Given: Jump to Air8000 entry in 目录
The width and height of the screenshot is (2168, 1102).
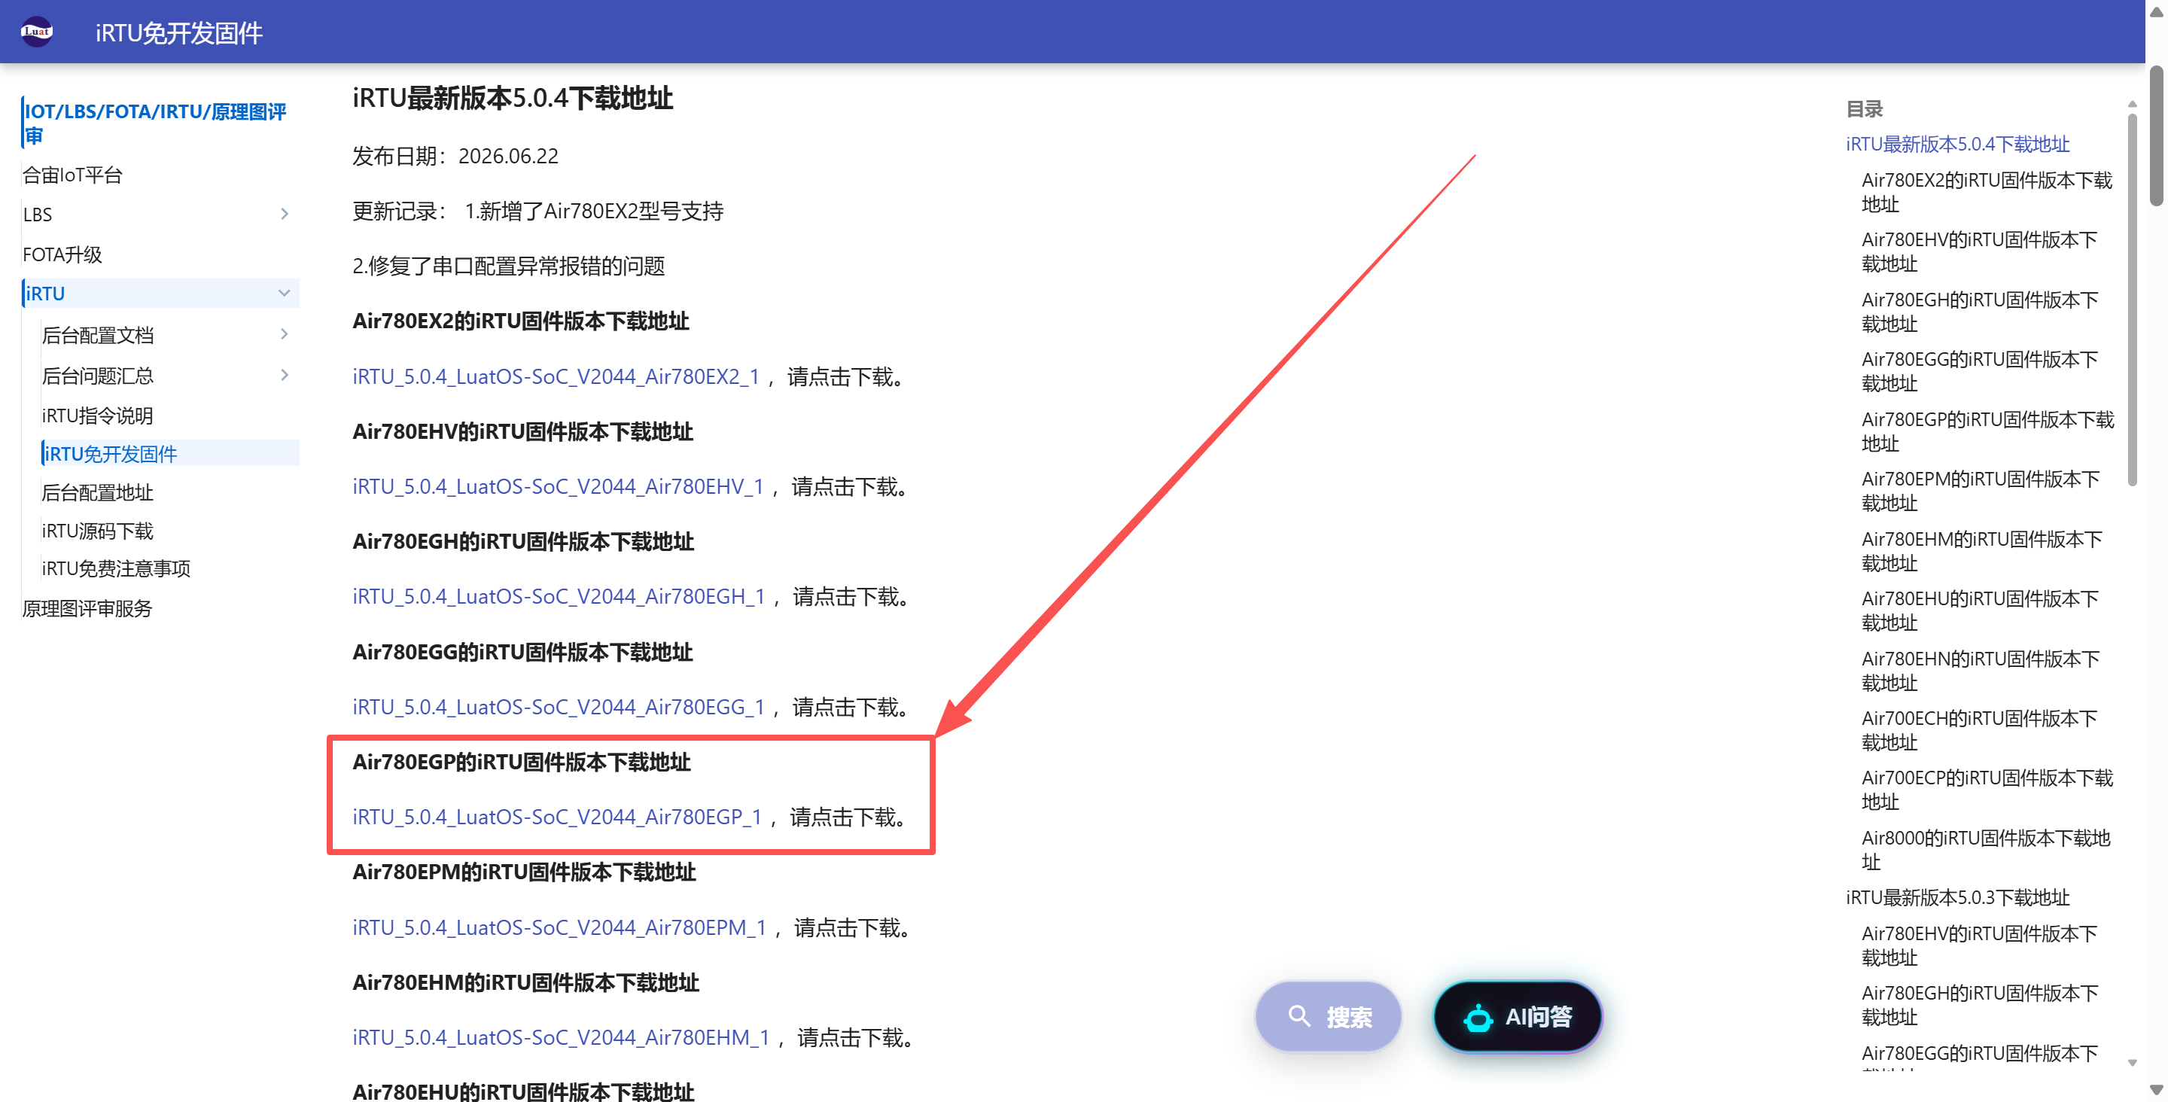Looking at the screenshot, I should click(x=1987, y=849).
